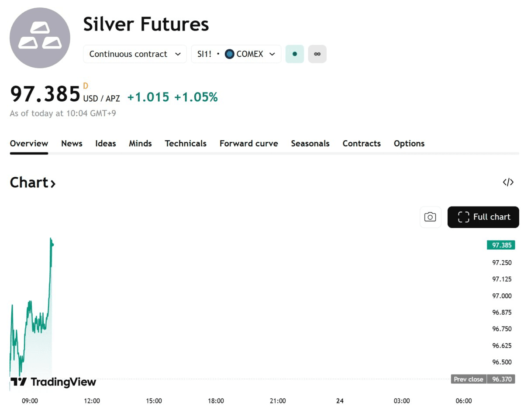Click the Prev close 96.370 label
This screenshot has height=410, width=524.
pyautogui.click(x=483, y=379)
